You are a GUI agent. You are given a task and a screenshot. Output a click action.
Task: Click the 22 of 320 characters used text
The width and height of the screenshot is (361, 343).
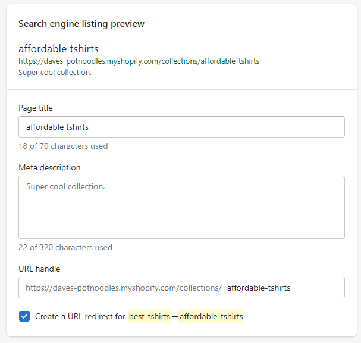(x=65, y=247)
